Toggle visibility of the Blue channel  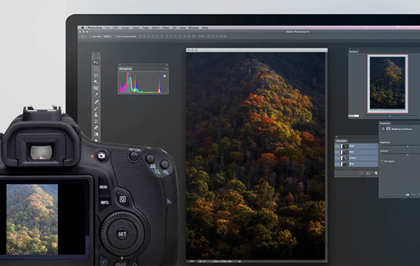[x=337, y=164]
